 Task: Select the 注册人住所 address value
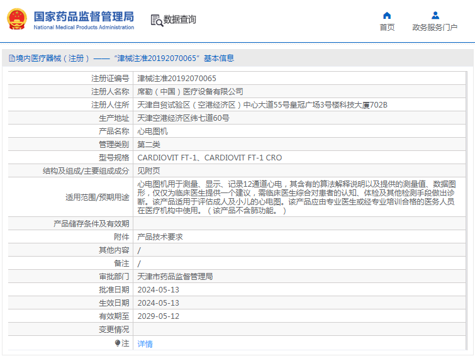coord(262,105)
